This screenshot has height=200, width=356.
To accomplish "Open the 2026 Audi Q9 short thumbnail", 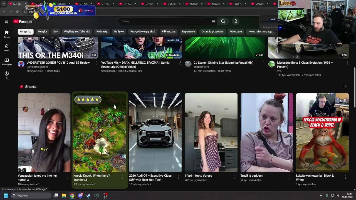I will [155, 133].
